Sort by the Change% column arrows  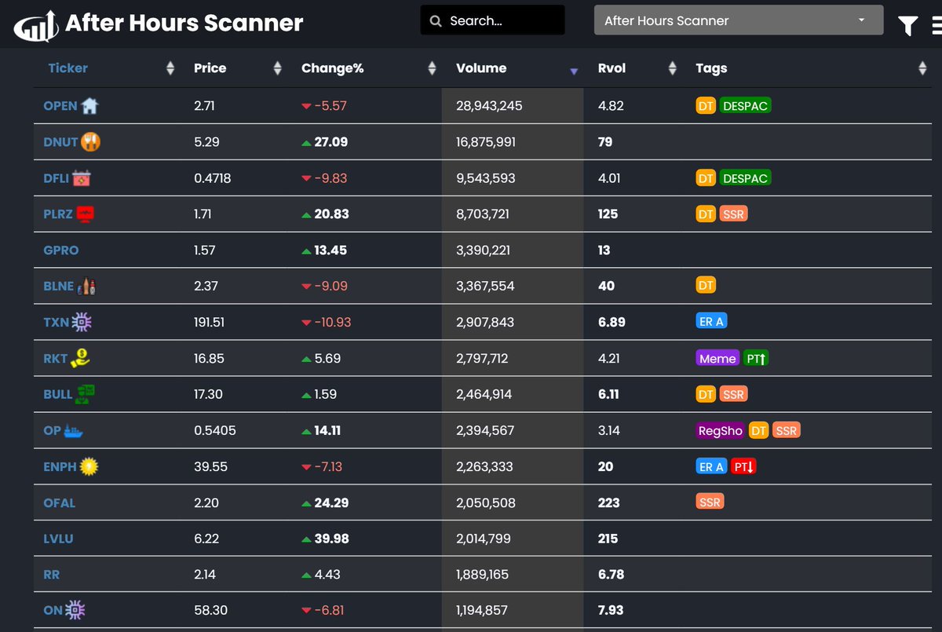pos(432,68)
